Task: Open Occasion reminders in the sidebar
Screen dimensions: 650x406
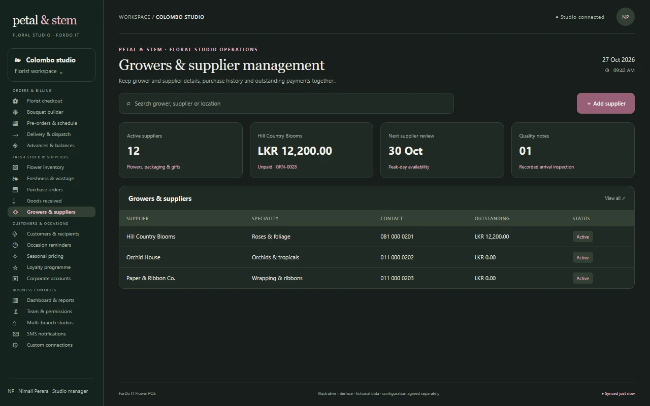Action: [x=51, y=245]
